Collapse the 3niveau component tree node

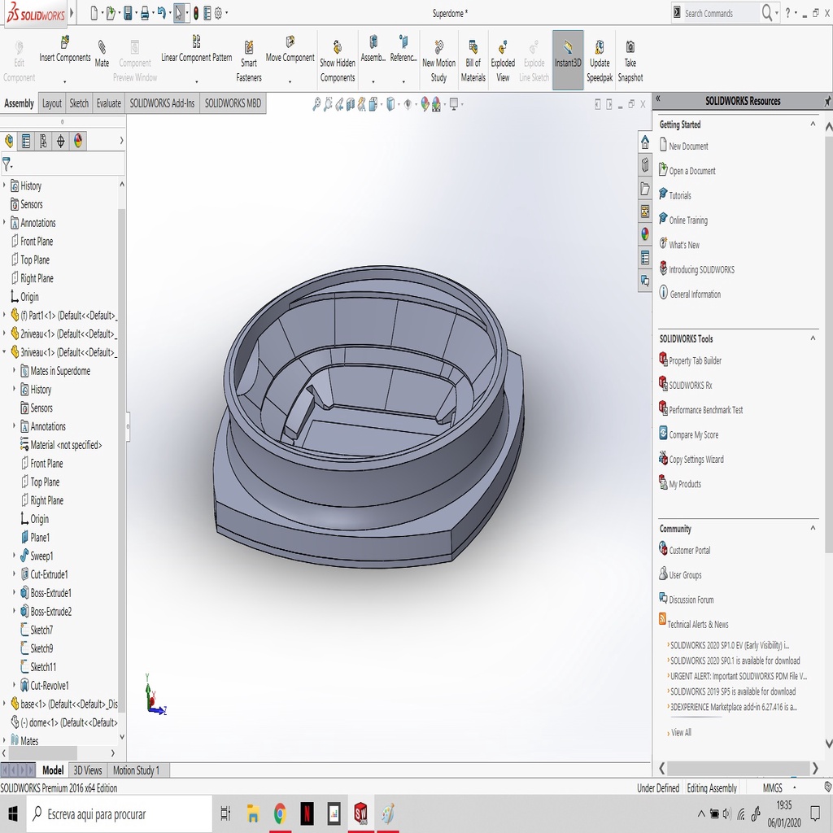click(x=5, y=352)
